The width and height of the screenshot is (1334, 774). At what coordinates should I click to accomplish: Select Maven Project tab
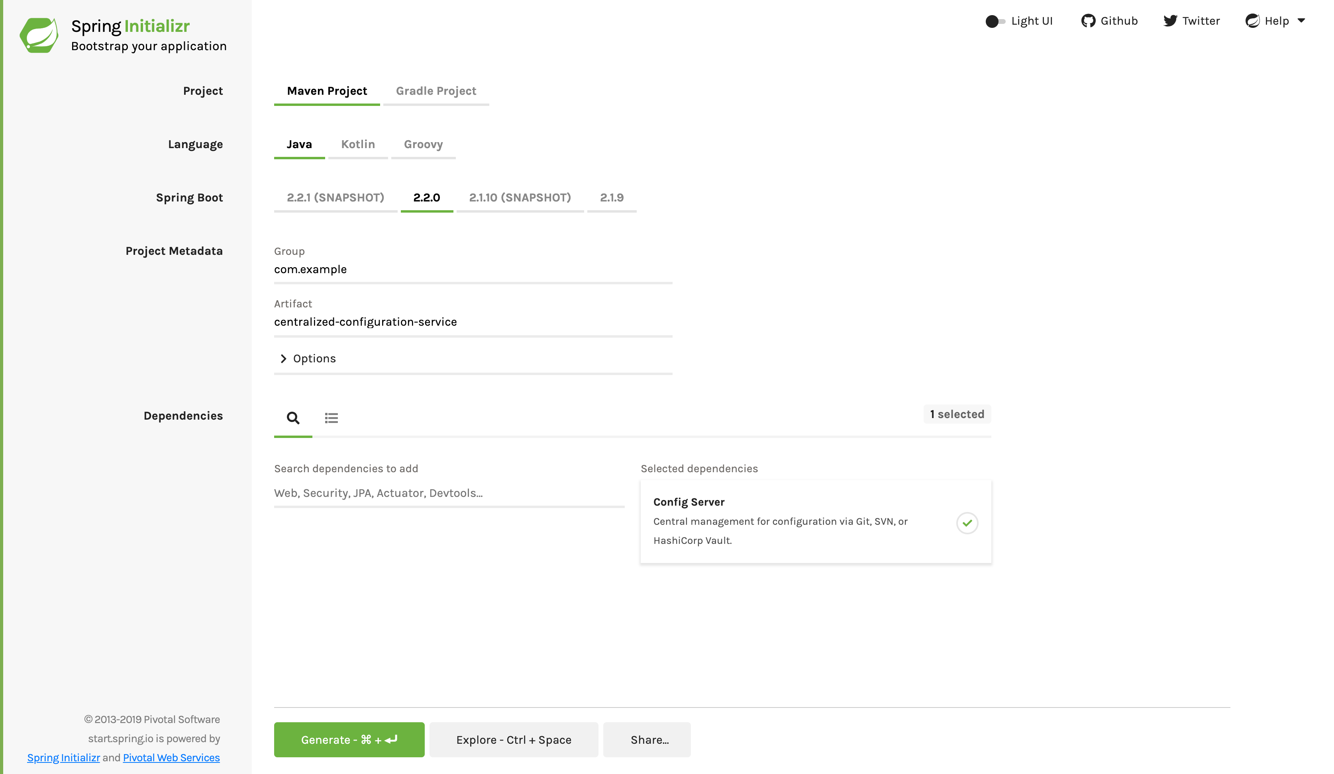coord(326,91)
